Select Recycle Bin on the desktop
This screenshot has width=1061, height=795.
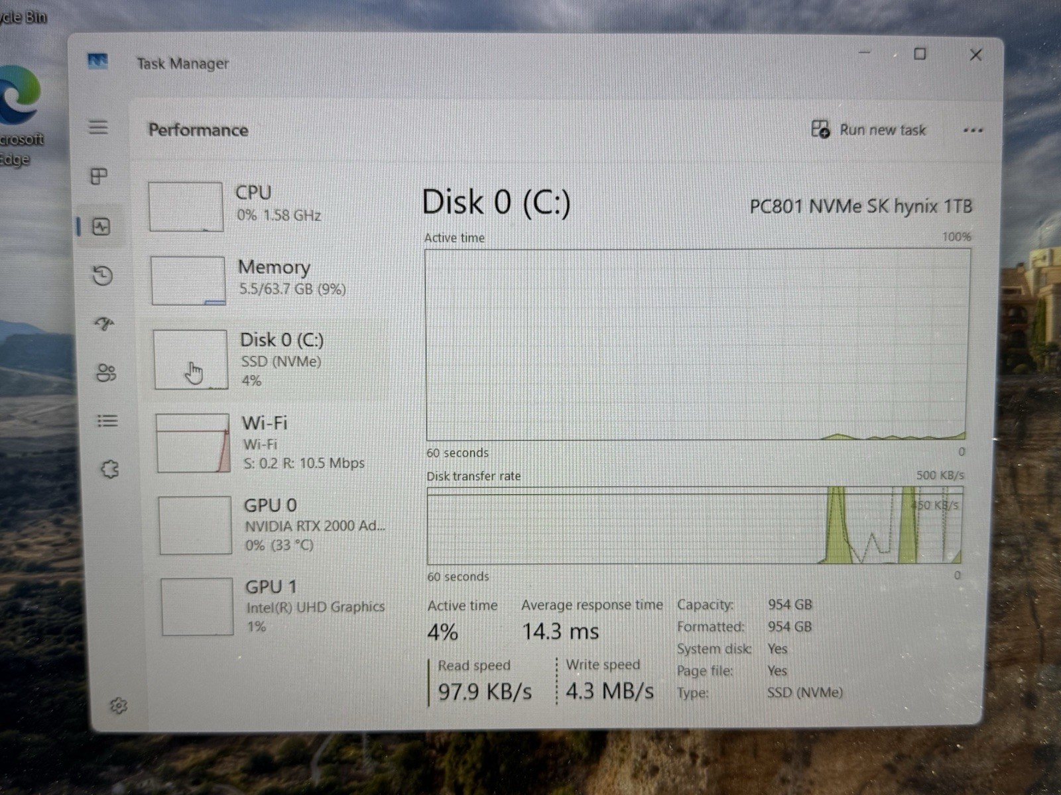pos(23,17)
